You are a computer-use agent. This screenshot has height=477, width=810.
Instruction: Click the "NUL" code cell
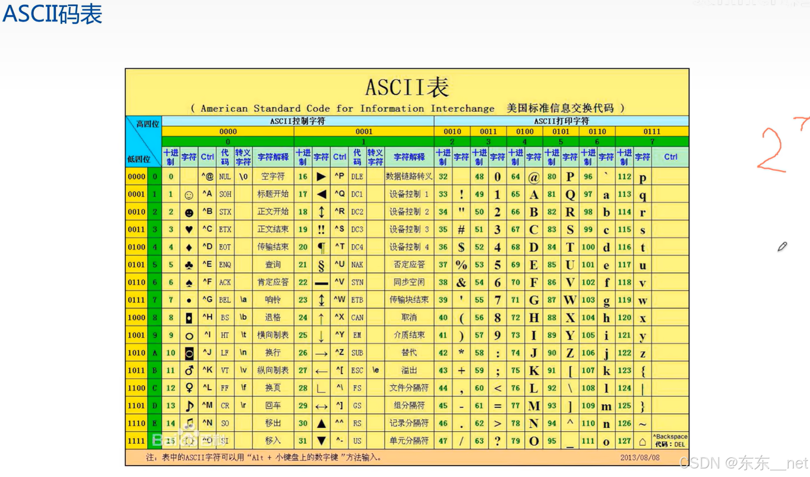[224, 177]
